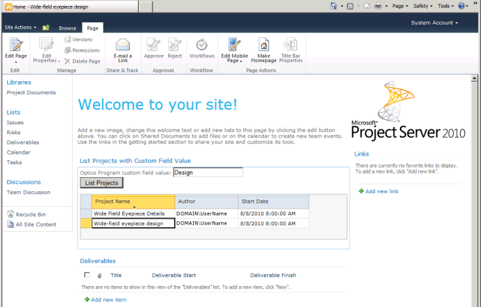Image resolution: width=481 pixels, height=307 pixels.
Task: Click the Author column header
Action: 206,202
